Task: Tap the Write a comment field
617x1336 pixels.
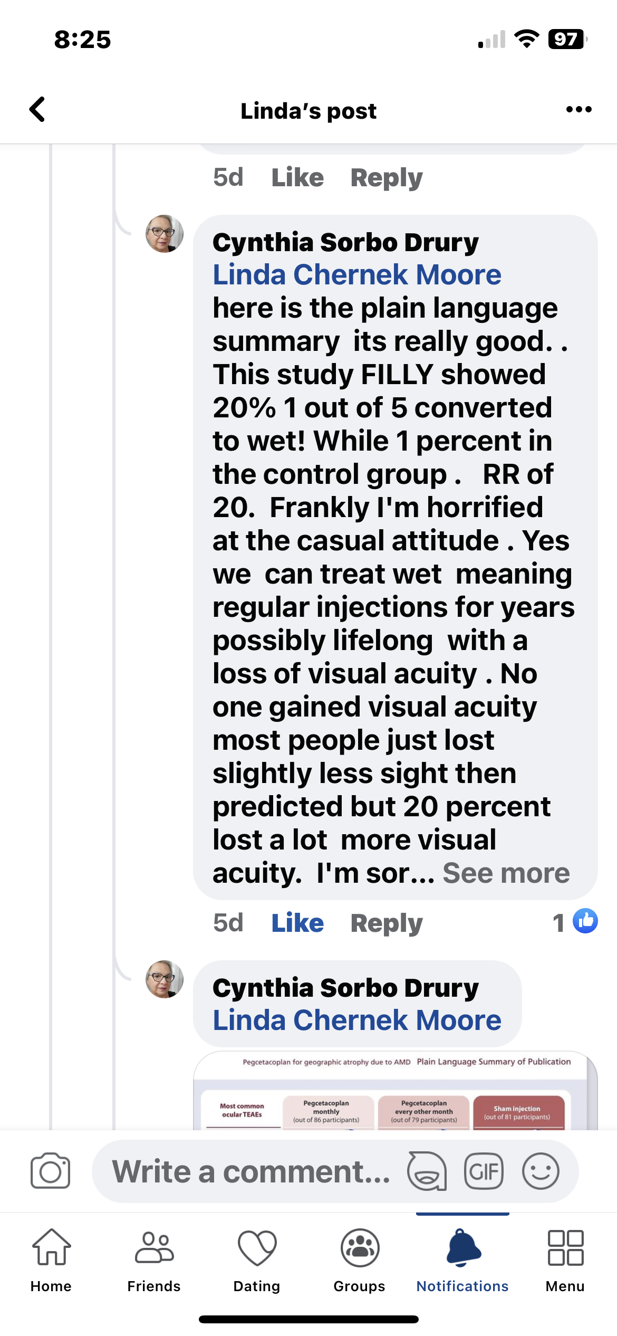Action: click(250, 1171)
